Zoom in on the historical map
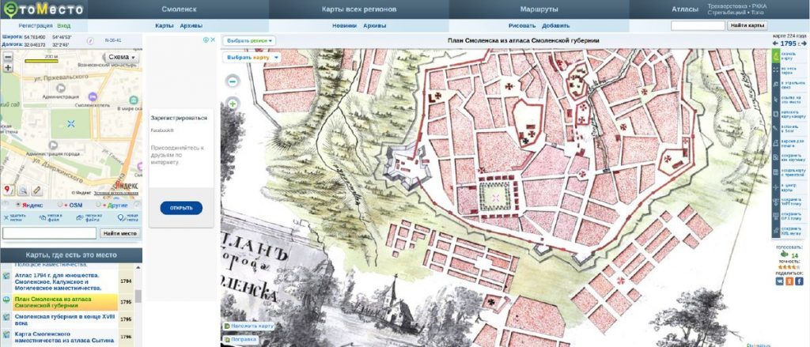The image size is (810, 347). tap(233, 104)
